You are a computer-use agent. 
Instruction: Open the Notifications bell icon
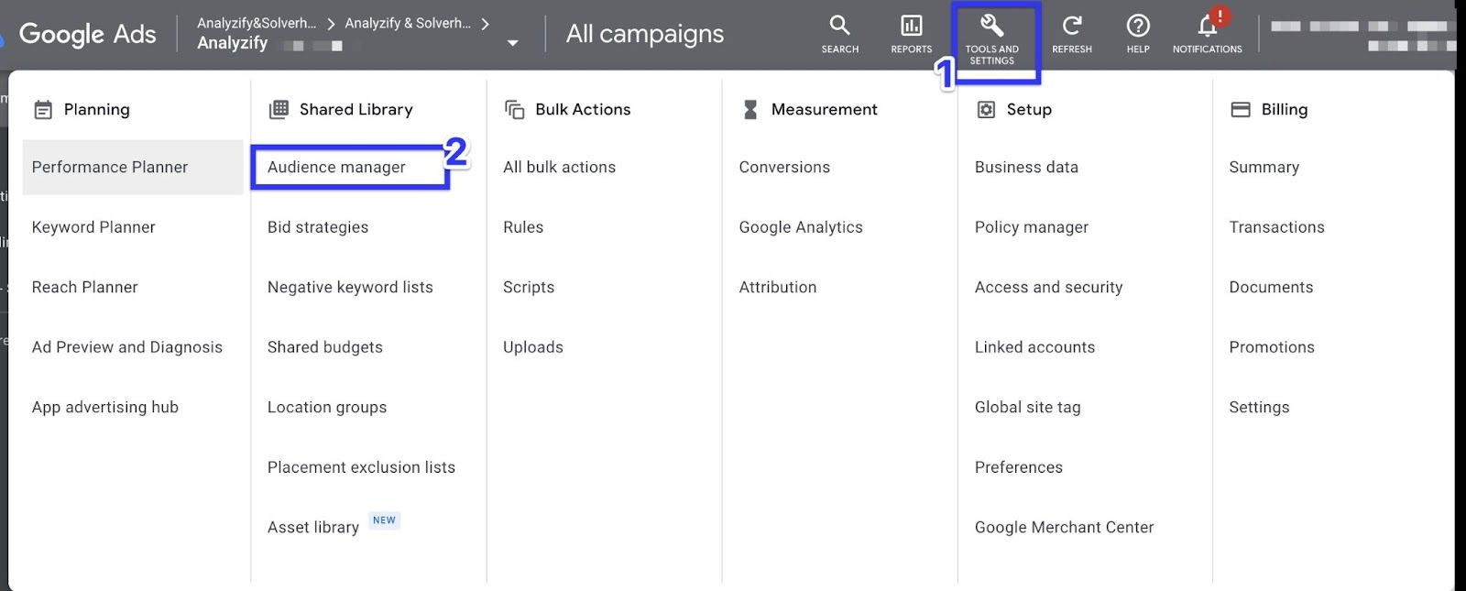(x=1208, y=34)
